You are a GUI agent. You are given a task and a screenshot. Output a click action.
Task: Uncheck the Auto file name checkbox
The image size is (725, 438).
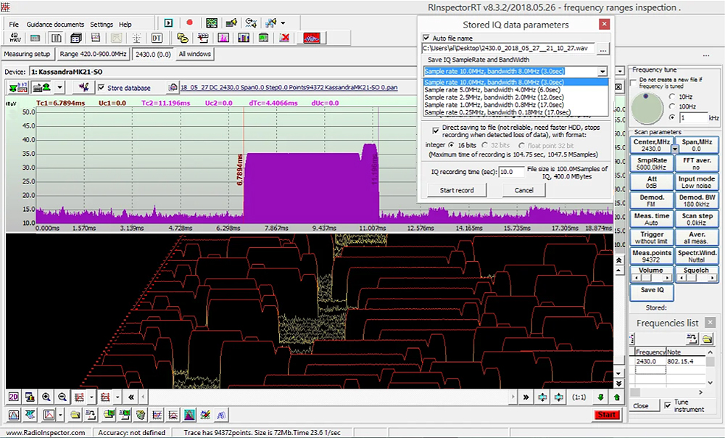[x=426, y=38]
